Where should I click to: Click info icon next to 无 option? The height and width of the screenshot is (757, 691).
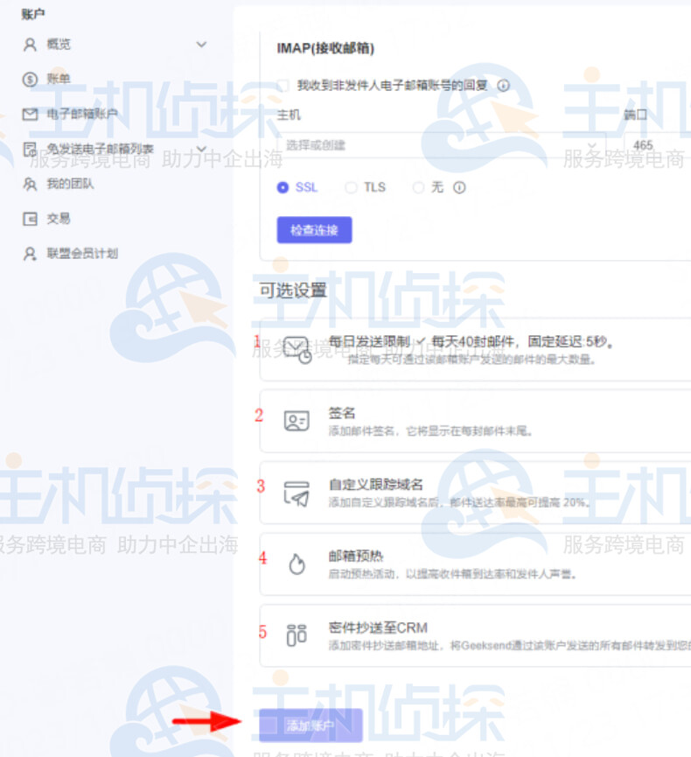point(459,187)
